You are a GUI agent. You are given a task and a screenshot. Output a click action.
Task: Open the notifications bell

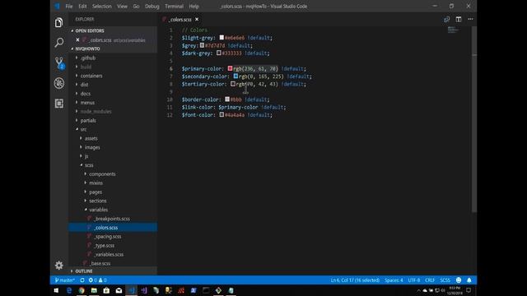tap(469, 280)
